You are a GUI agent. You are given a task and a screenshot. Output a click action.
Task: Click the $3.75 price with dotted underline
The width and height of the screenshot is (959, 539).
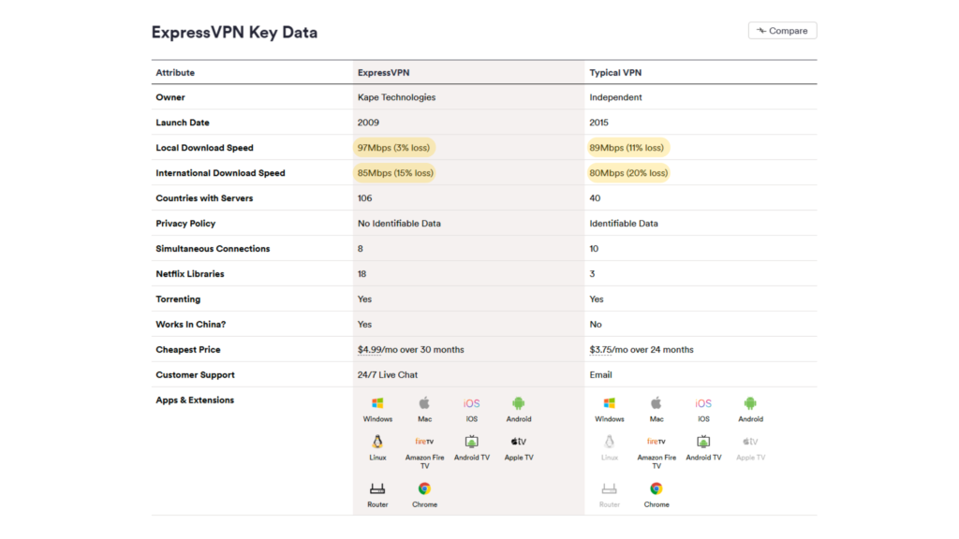(x=600, y=350)
